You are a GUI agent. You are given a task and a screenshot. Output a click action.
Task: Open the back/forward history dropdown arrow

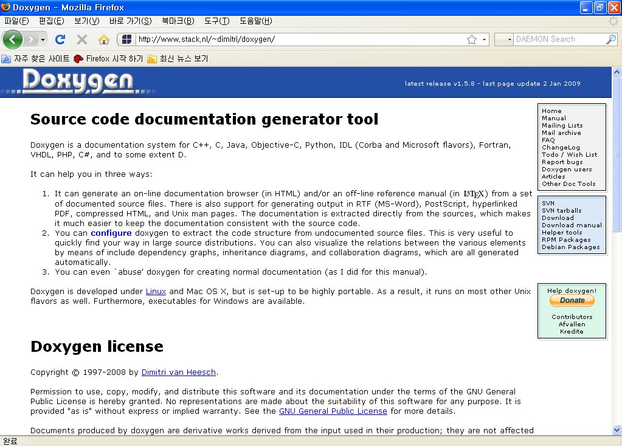point(43,39)
